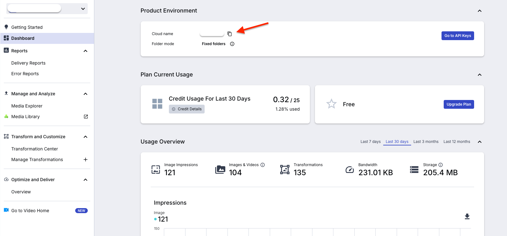
Task: Click the Dashboard grid icon in sidebar
Action: click(6, 38)
